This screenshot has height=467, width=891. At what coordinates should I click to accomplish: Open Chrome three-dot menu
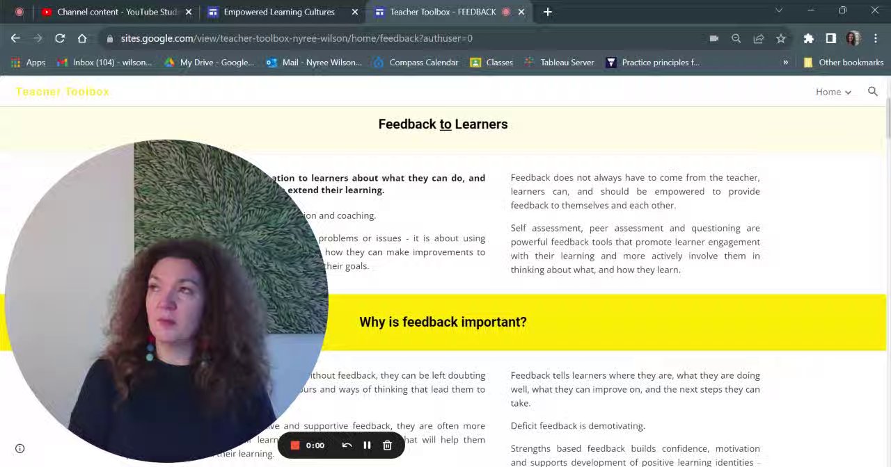click(876, 39)
